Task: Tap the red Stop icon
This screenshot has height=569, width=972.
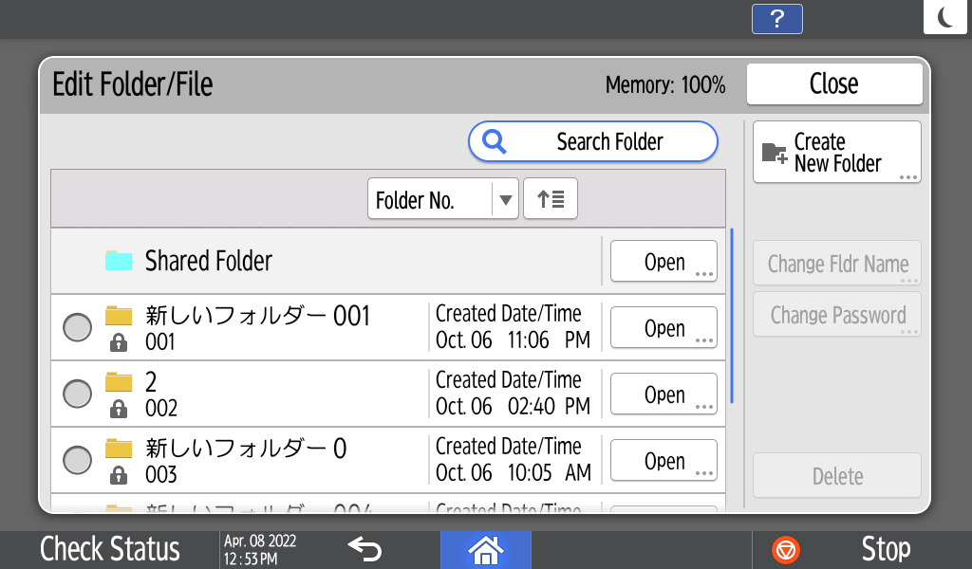Action: click(x=786, y=549)
